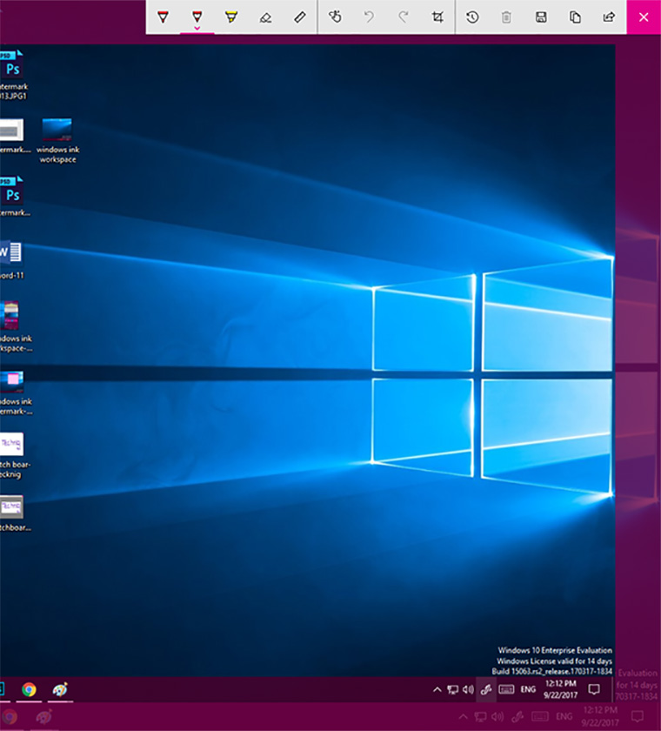The height and width of the screenshot is (731, 661).
Task: Open the 12:12 PM clock calendar
Action: 560,689
